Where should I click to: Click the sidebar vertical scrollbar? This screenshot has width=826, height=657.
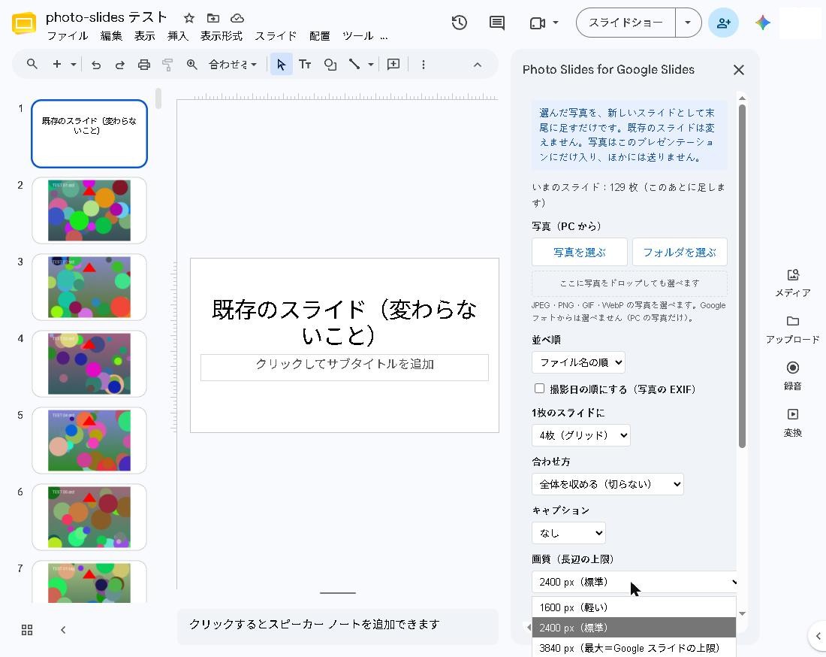click(742, 275)
